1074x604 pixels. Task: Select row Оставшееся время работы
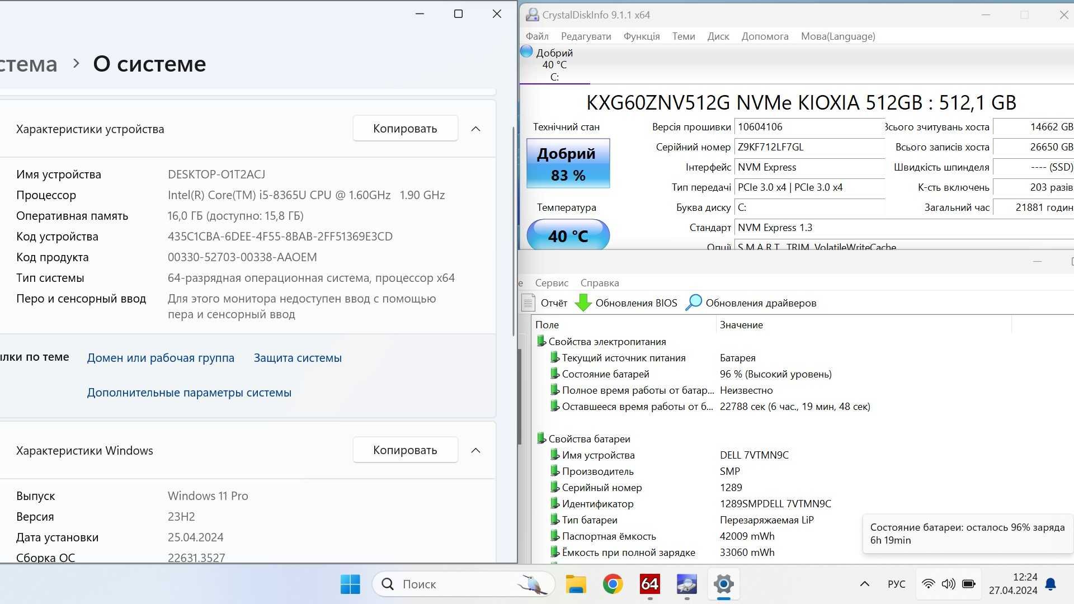(x=637, y=407)
